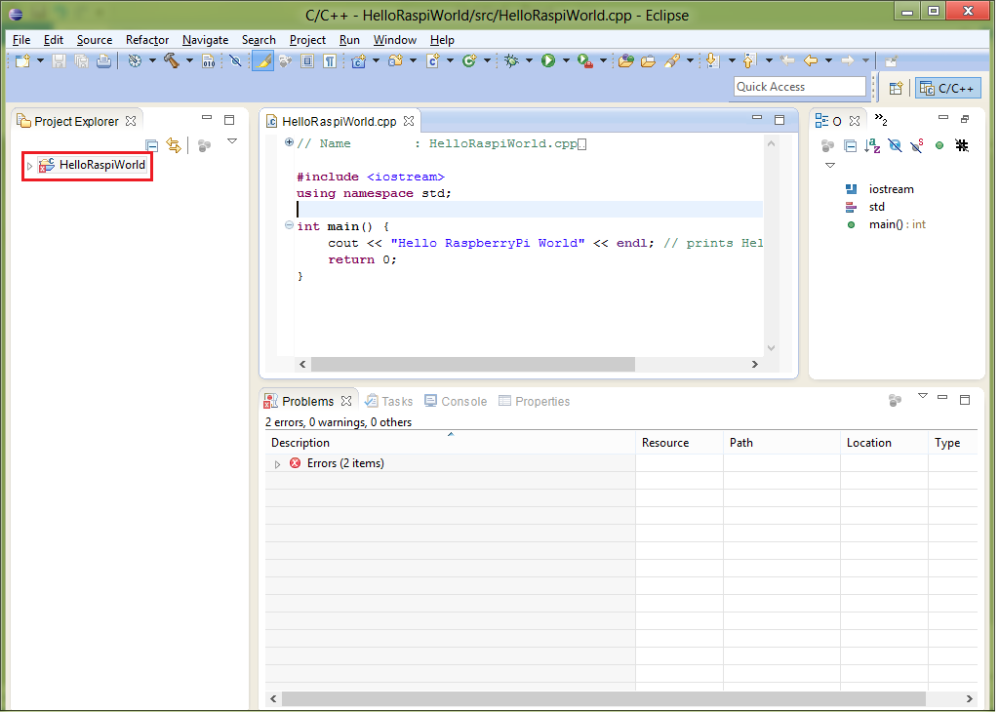Switch to the Console tab
Viewport: 999px width, 712px height.
pyautogui.click(x=457, y=401)
